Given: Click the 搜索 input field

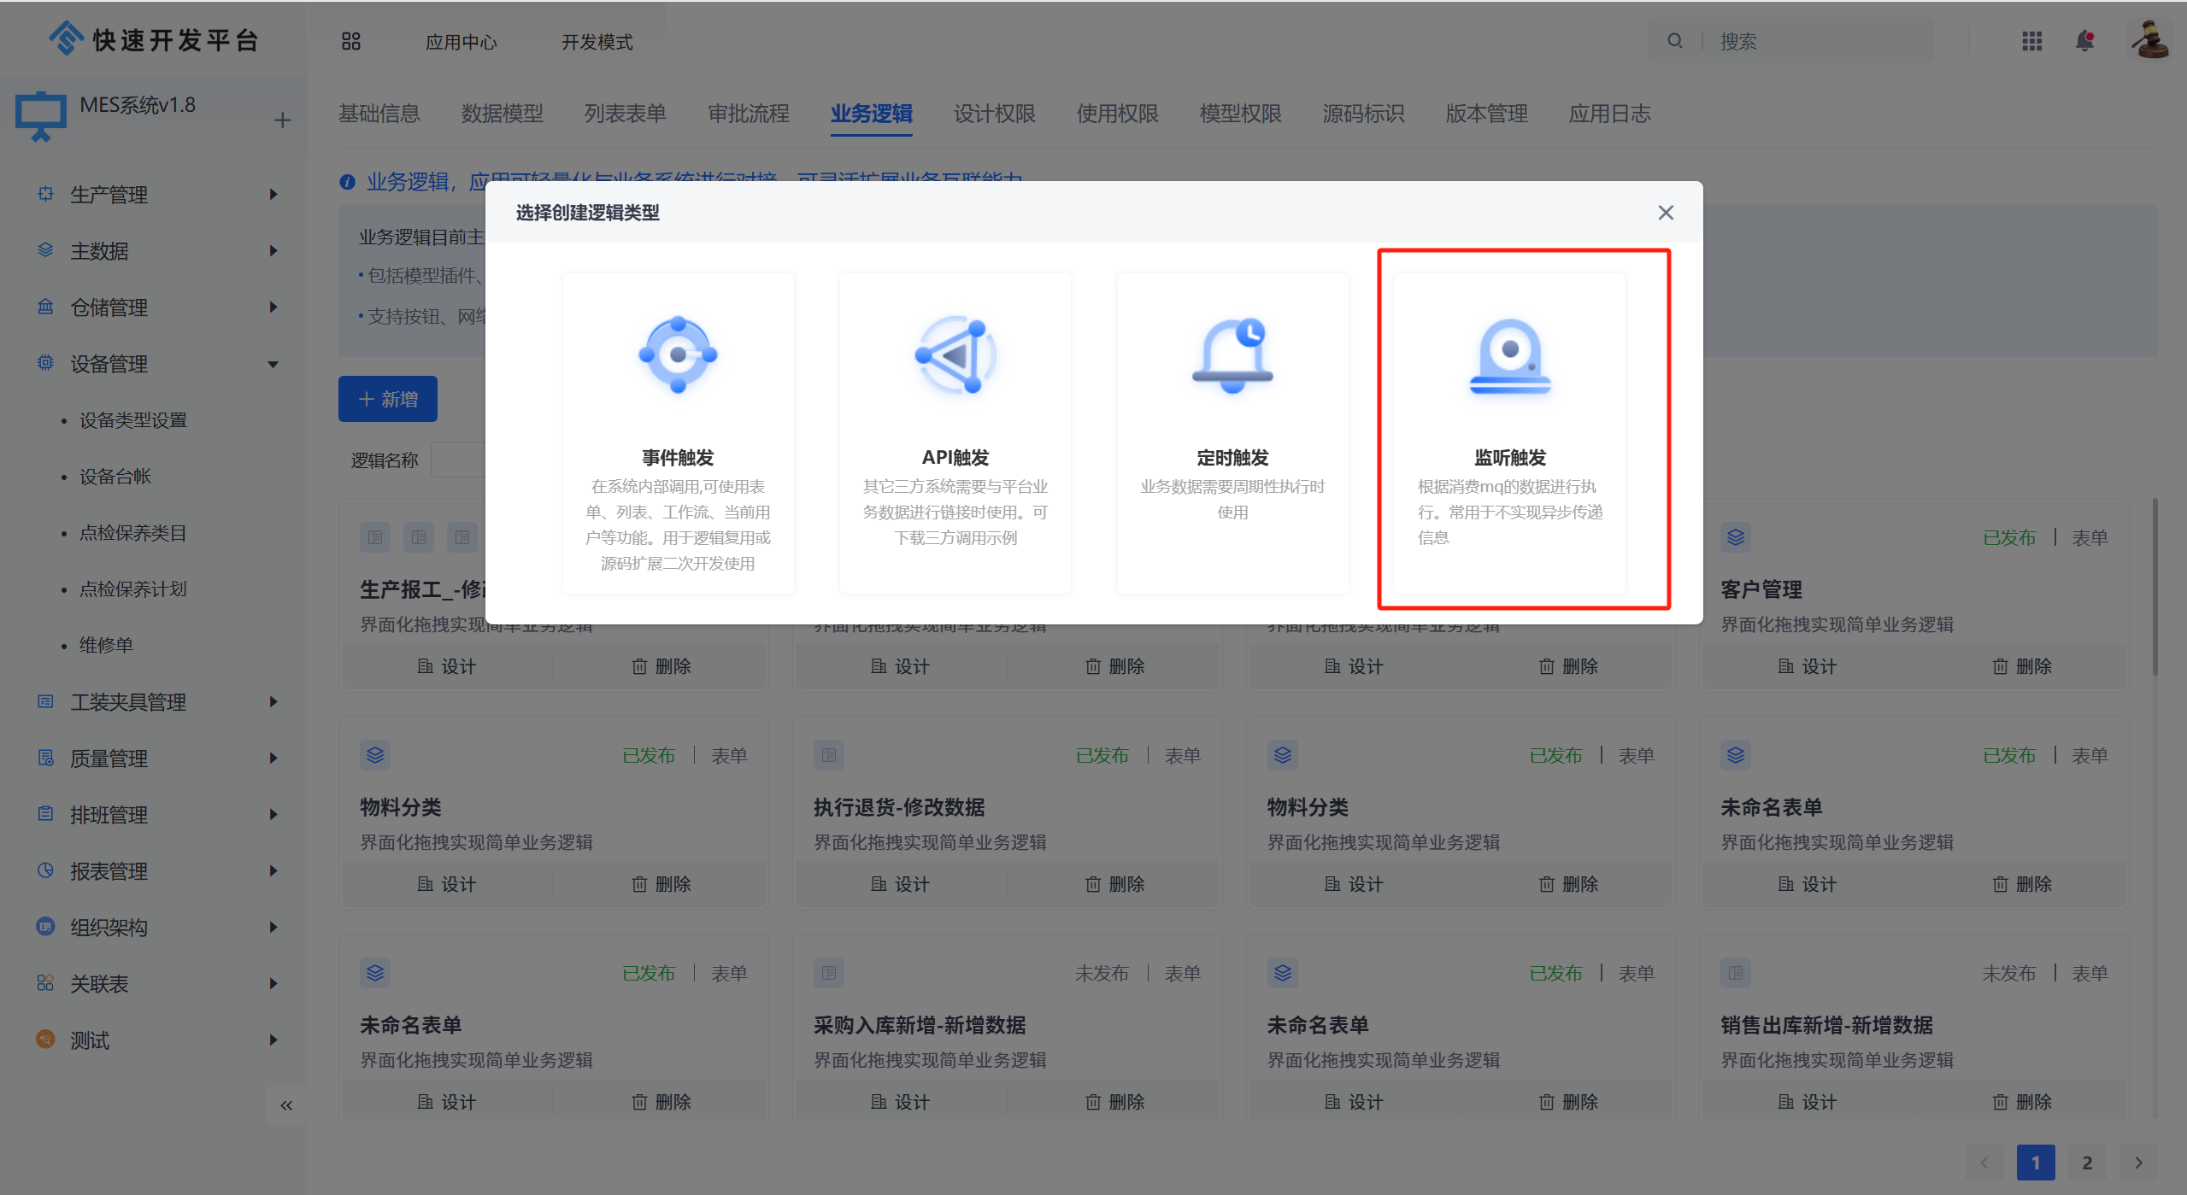Looking at the screenshot, I should point(1820,41).
